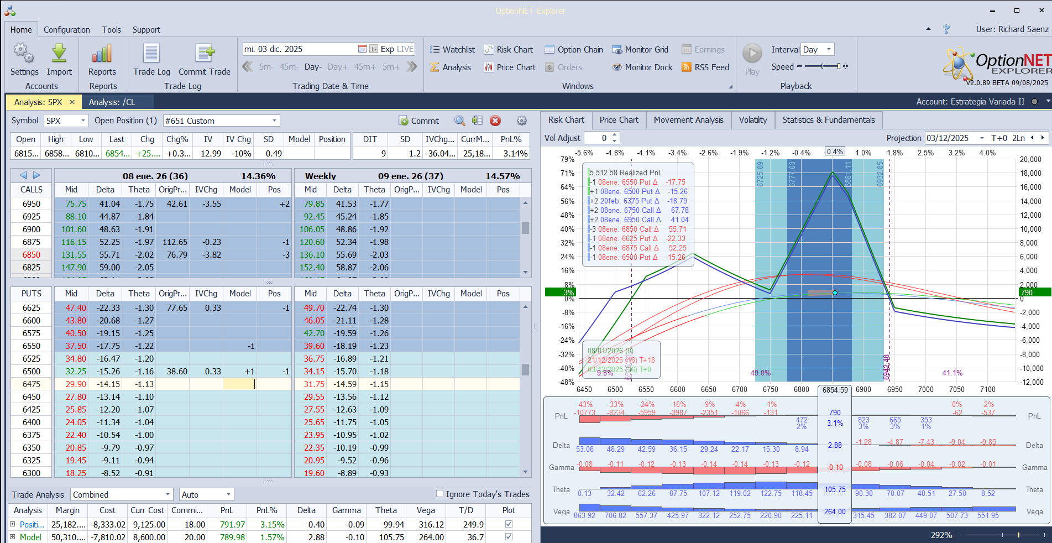The width and height of the screenshot is (1052, 543).
Task: Open the Symbol SPX dropdown
Action: [x=83, y=121]
